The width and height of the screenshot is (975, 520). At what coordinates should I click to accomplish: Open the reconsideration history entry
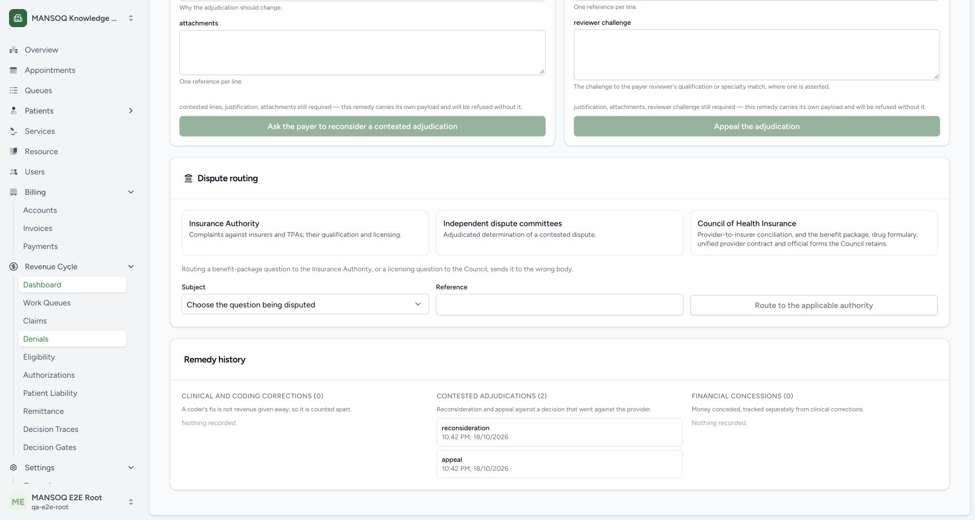click(x=559, y=432)
